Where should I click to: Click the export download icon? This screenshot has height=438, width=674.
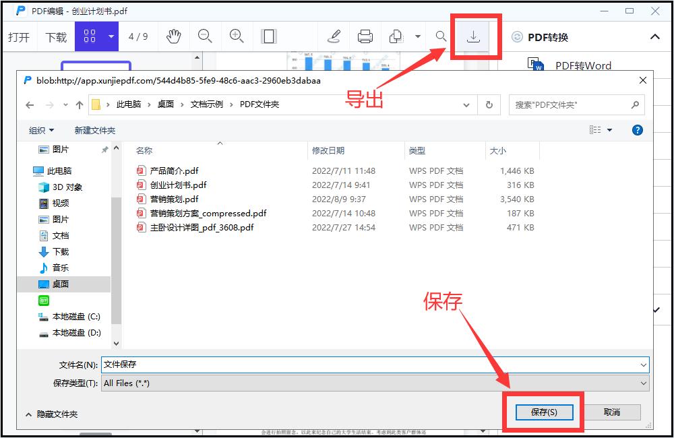[474, 37]
